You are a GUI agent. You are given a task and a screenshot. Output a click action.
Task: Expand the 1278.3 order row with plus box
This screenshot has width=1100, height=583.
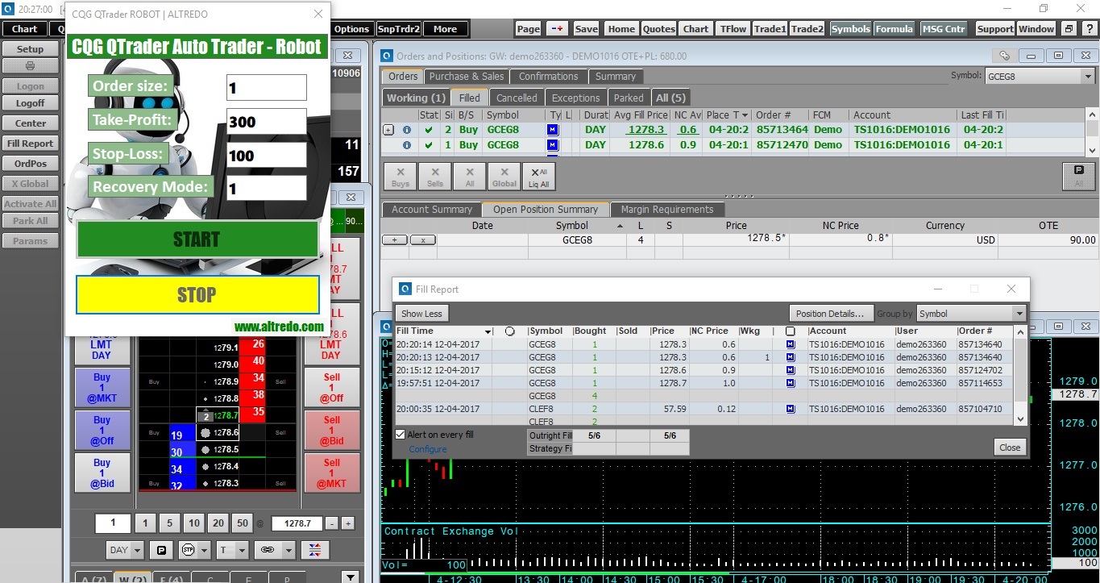tap(388, 130)
